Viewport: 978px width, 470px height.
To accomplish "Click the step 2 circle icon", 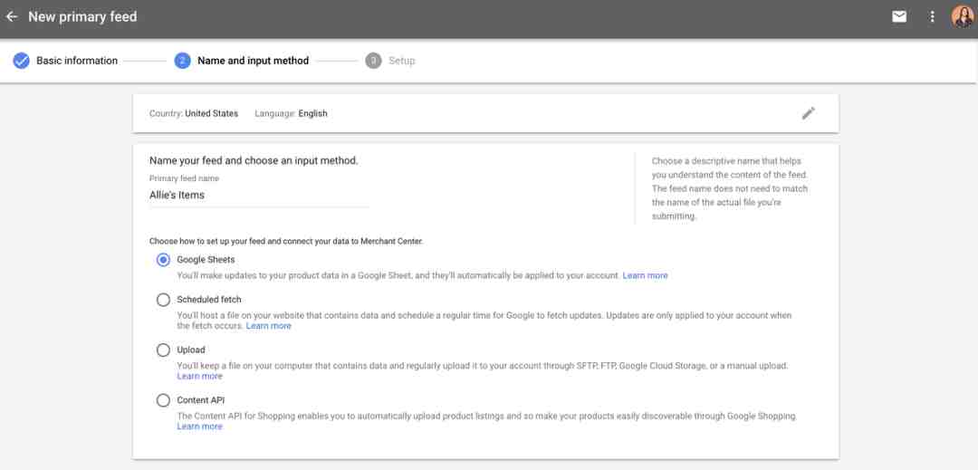I will (x=182, y=61).
